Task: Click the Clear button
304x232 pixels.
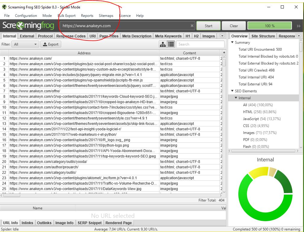Action: coord(234,26)
